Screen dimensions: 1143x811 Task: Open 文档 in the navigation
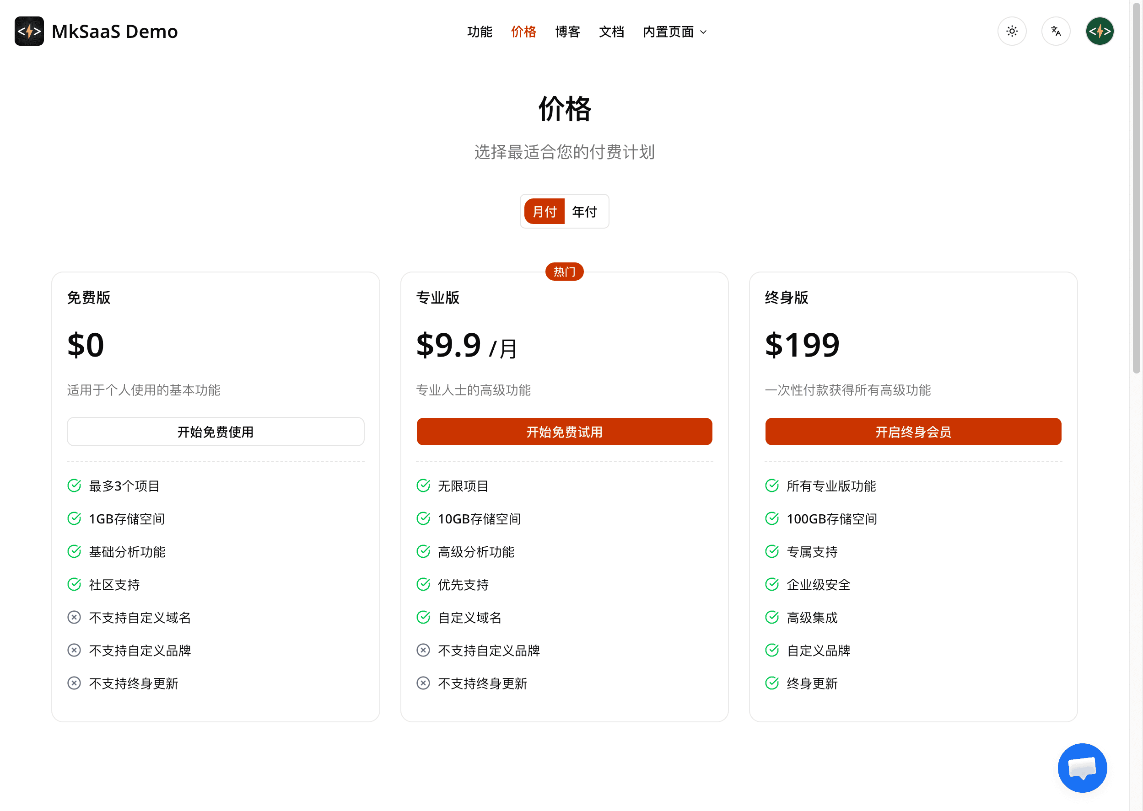[x=611, y=32]
